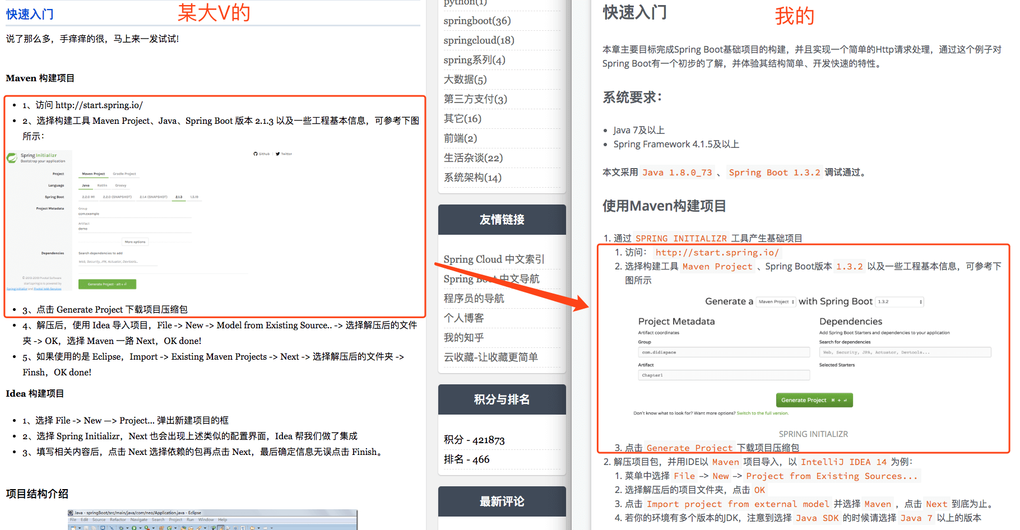Viewport: 1020px width, 530px height.
Task: Select Spring Boot 2.2.0 (SNAPSHOT) tab
Action: [117, 197]
